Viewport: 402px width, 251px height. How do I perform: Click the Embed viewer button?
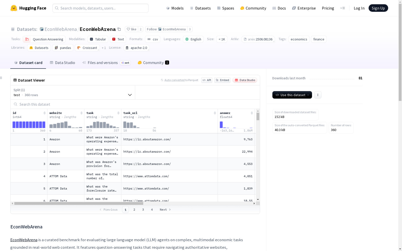pyautogui.click(x=222, y=80)
